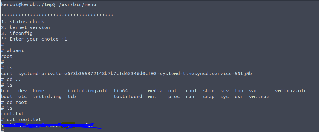Click the 'cat root.txt' command line
Viewport: 319px width, 132px height.
pyautogui.click(x=21, y=120)
